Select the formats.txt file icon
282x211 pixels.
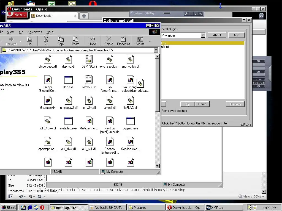click(89, 80)
